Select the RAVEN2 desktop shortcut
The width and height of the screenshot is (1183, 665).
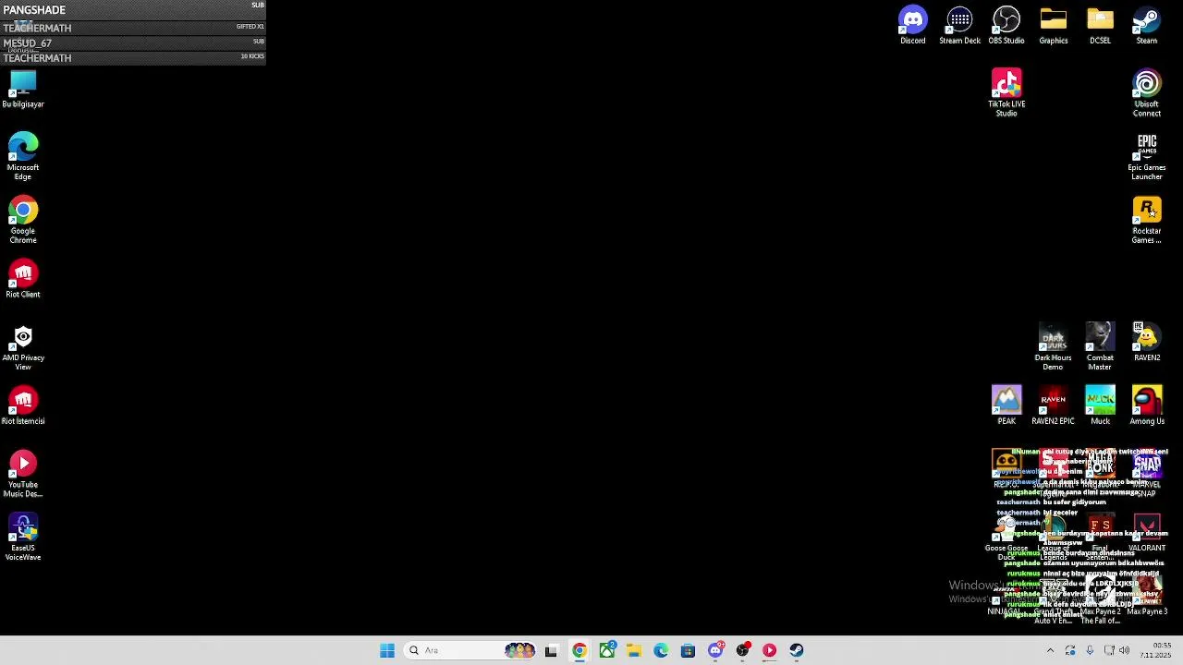click(1147, 343)
